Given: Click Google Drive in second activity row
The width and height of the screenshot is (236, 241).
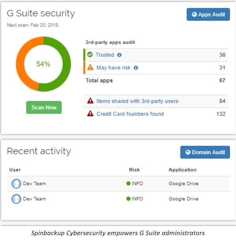Looking at the screenshot, I should pyautogui.click(x=184, y=199).
